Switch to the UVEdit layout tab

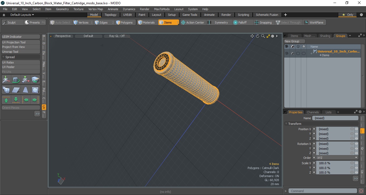[x=128, y=15]
